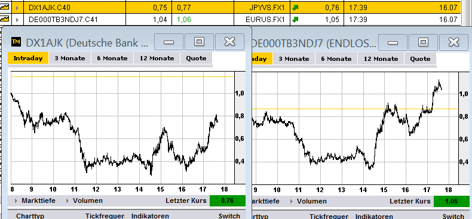
Task: Click DX1AJK (Deutsche Bank window title
Action: click(x=87, y=43)
